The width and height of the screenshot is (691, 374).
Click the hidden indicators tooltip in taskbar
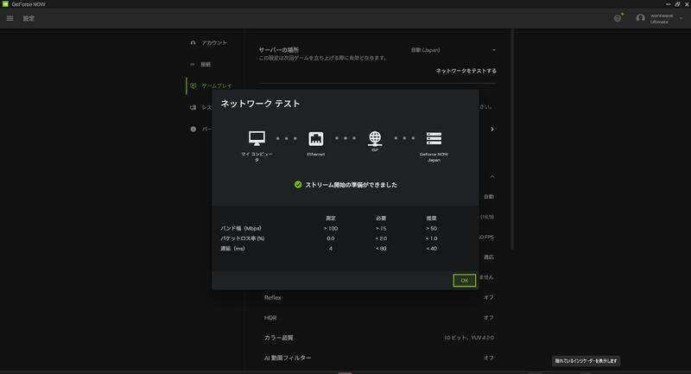click(x=586, y=361)
